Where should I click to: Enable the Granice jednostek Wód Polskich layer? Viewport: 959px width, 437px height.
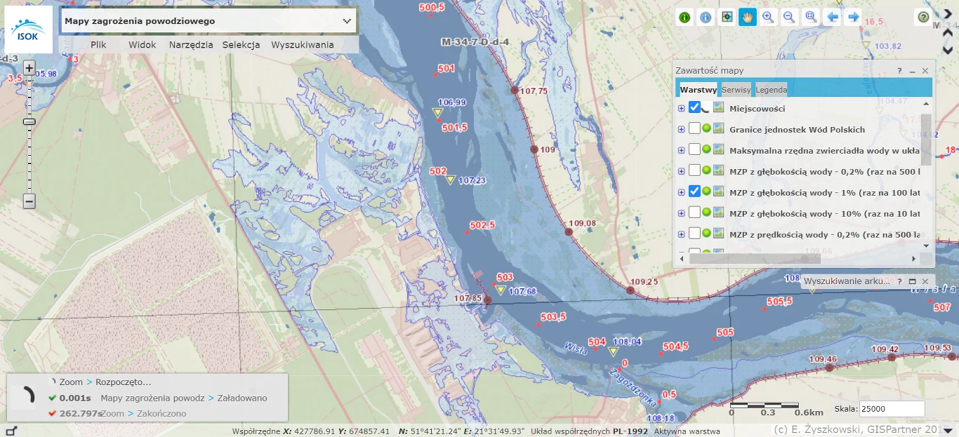[694, 128]
